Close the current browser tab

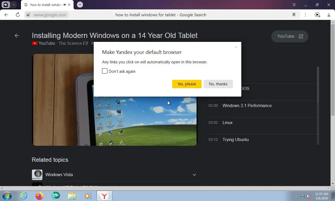point(69,5)
